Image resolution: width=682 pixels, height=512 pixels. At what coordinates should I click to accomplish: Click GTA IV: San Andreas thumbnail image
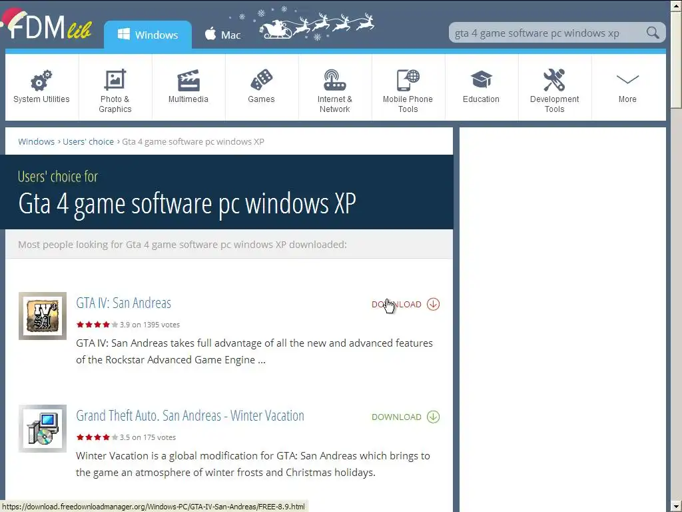43,315
